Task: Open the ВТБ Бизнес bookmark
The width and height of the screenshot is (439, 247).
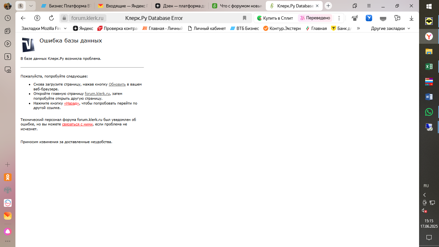Action: tap(245, 28)
